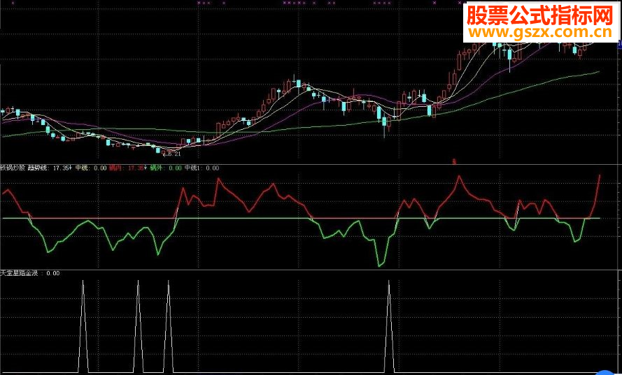
Task: Select the 铁锅炒股 indicator name label
Action: 13,168
